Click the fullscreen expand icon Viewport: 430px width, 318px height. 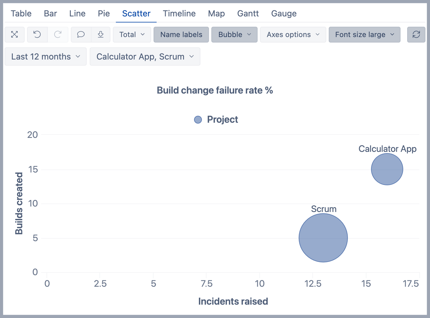pyautogui.click(x=15, y=35)
